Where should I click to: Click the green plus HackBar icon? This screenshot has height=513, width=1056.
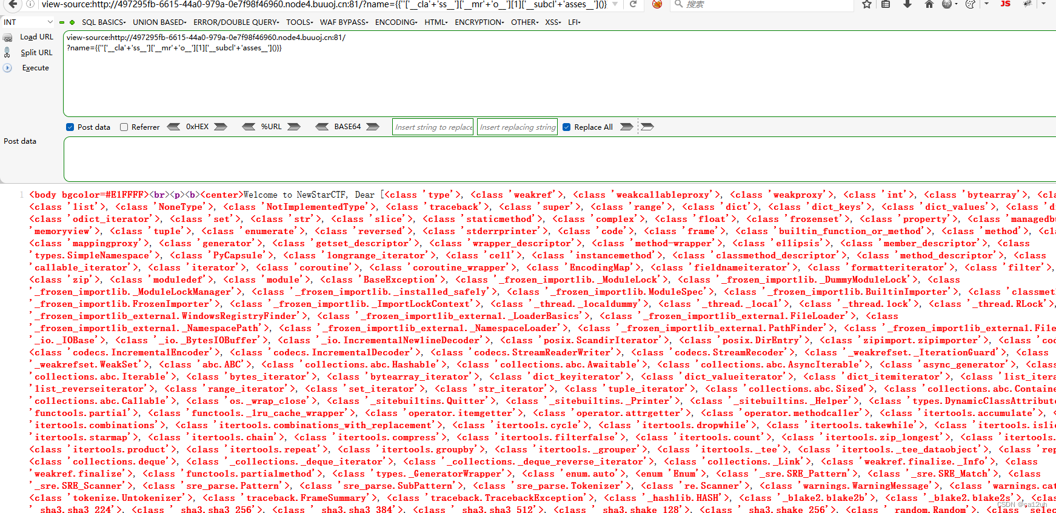72,22
